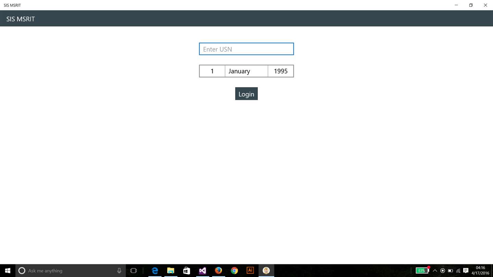Click the 63% battery meter icon
493x277 pixels.
(x=422, y=271)
